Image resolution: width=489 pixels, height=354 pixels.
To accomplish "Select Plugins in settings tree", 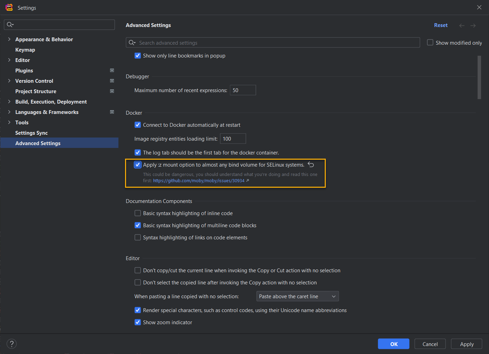I will (24, 70).
